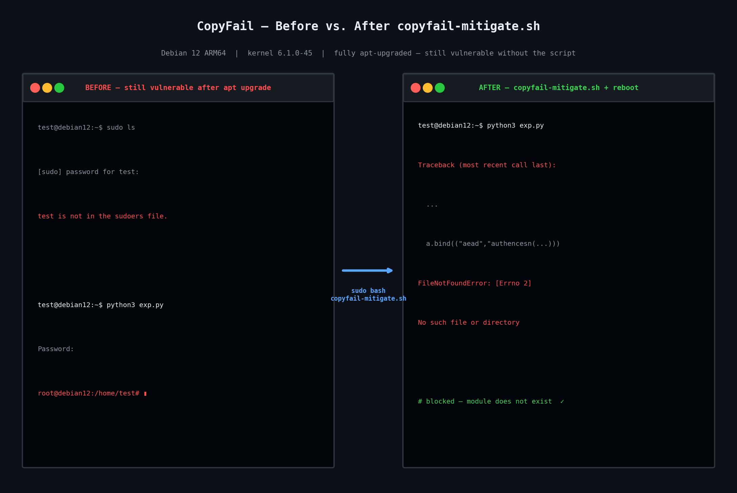Click green maximize dot in BEFORE terminal

(59, 88)
